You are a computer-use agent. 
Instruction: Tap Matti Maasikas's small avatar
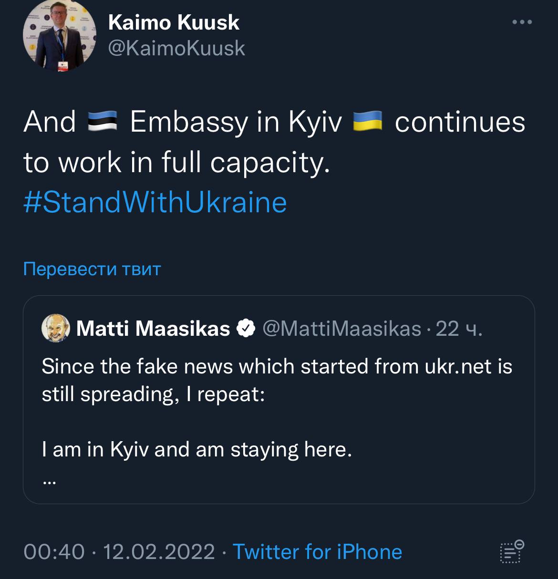(x=56, y=328)
